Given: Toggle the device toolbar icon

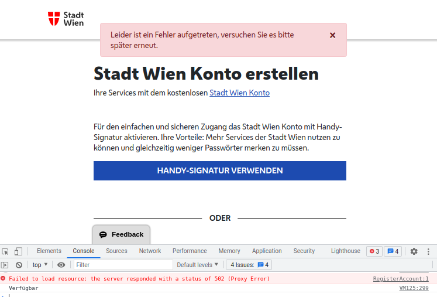Looking at the screenshot, I should tap(18, 251).
